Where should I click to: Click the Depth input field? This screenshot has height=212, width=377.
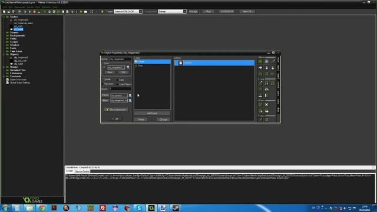[120, 89]
